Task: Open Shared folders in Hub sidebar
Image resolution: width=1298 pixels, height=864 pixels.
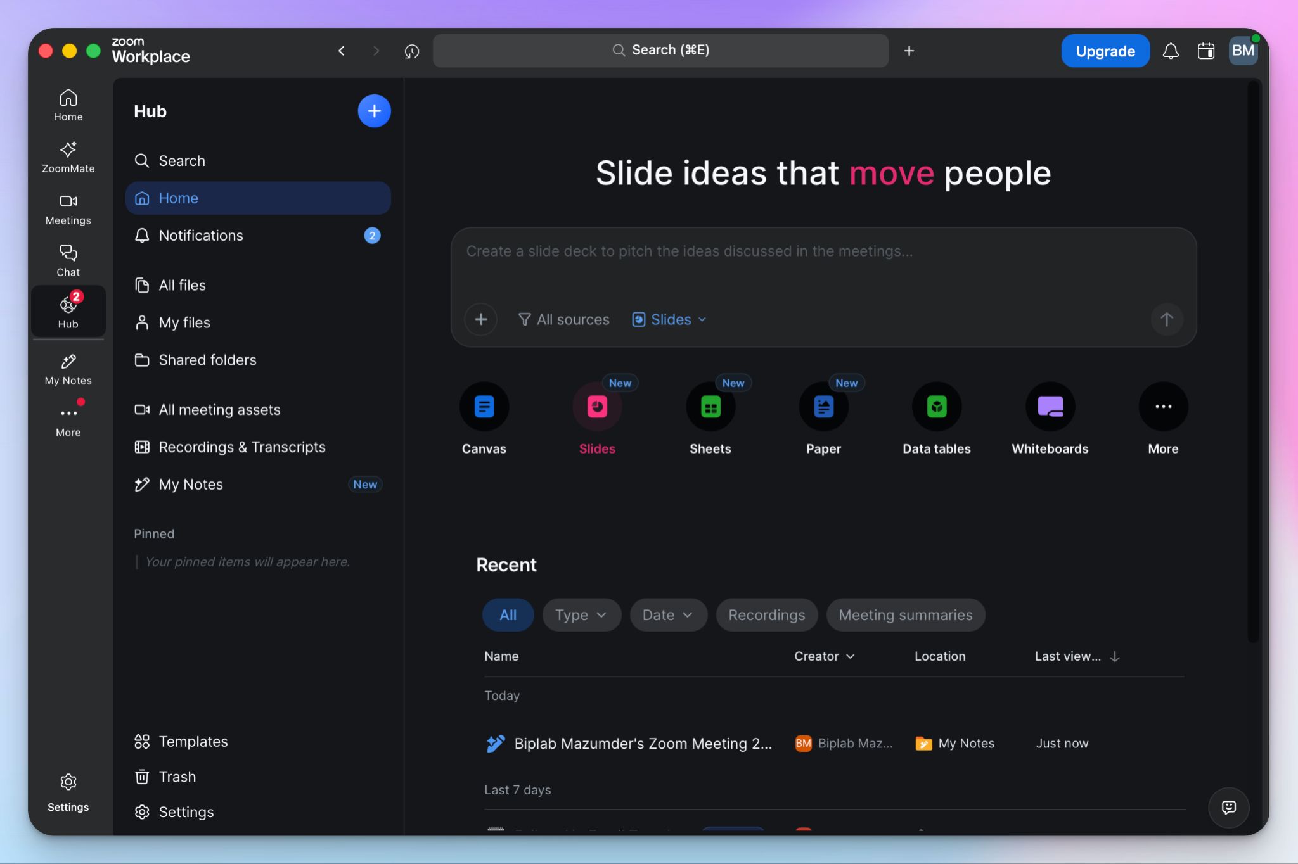Action: (258, 360)
